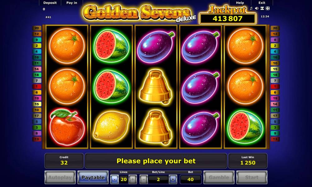
Task: Open the Deposit option
Action: (x=50, y=3)
